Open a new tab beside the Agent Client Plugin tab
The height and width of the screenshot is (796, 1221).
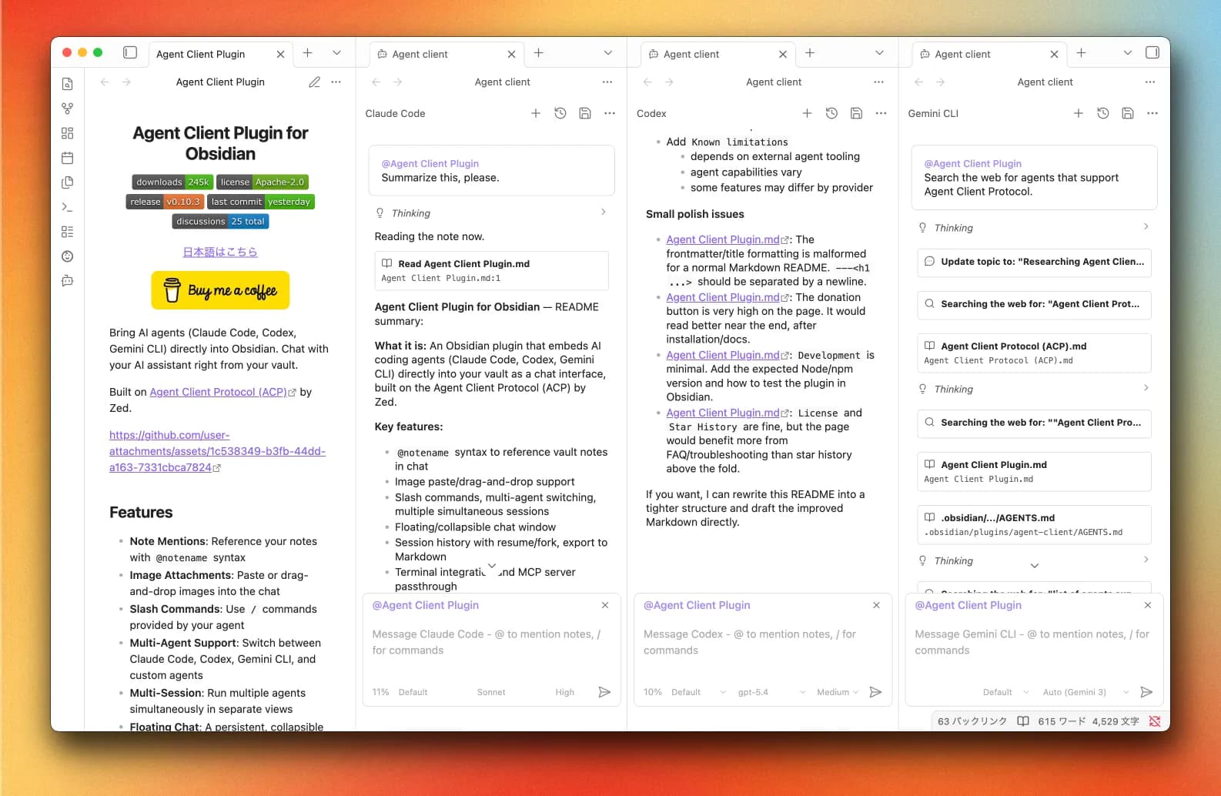[x=307, y=52]
